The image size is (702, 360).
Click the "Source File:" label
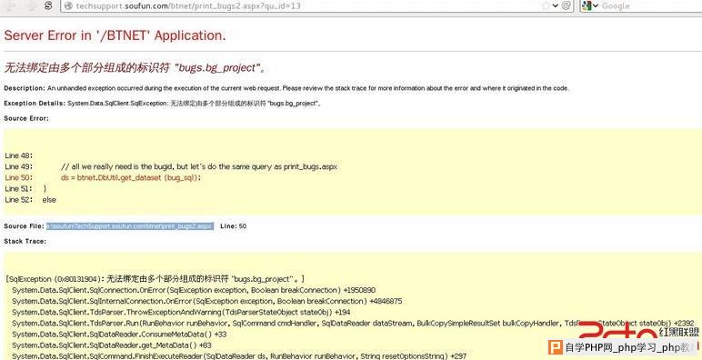(x=25, y=226)
